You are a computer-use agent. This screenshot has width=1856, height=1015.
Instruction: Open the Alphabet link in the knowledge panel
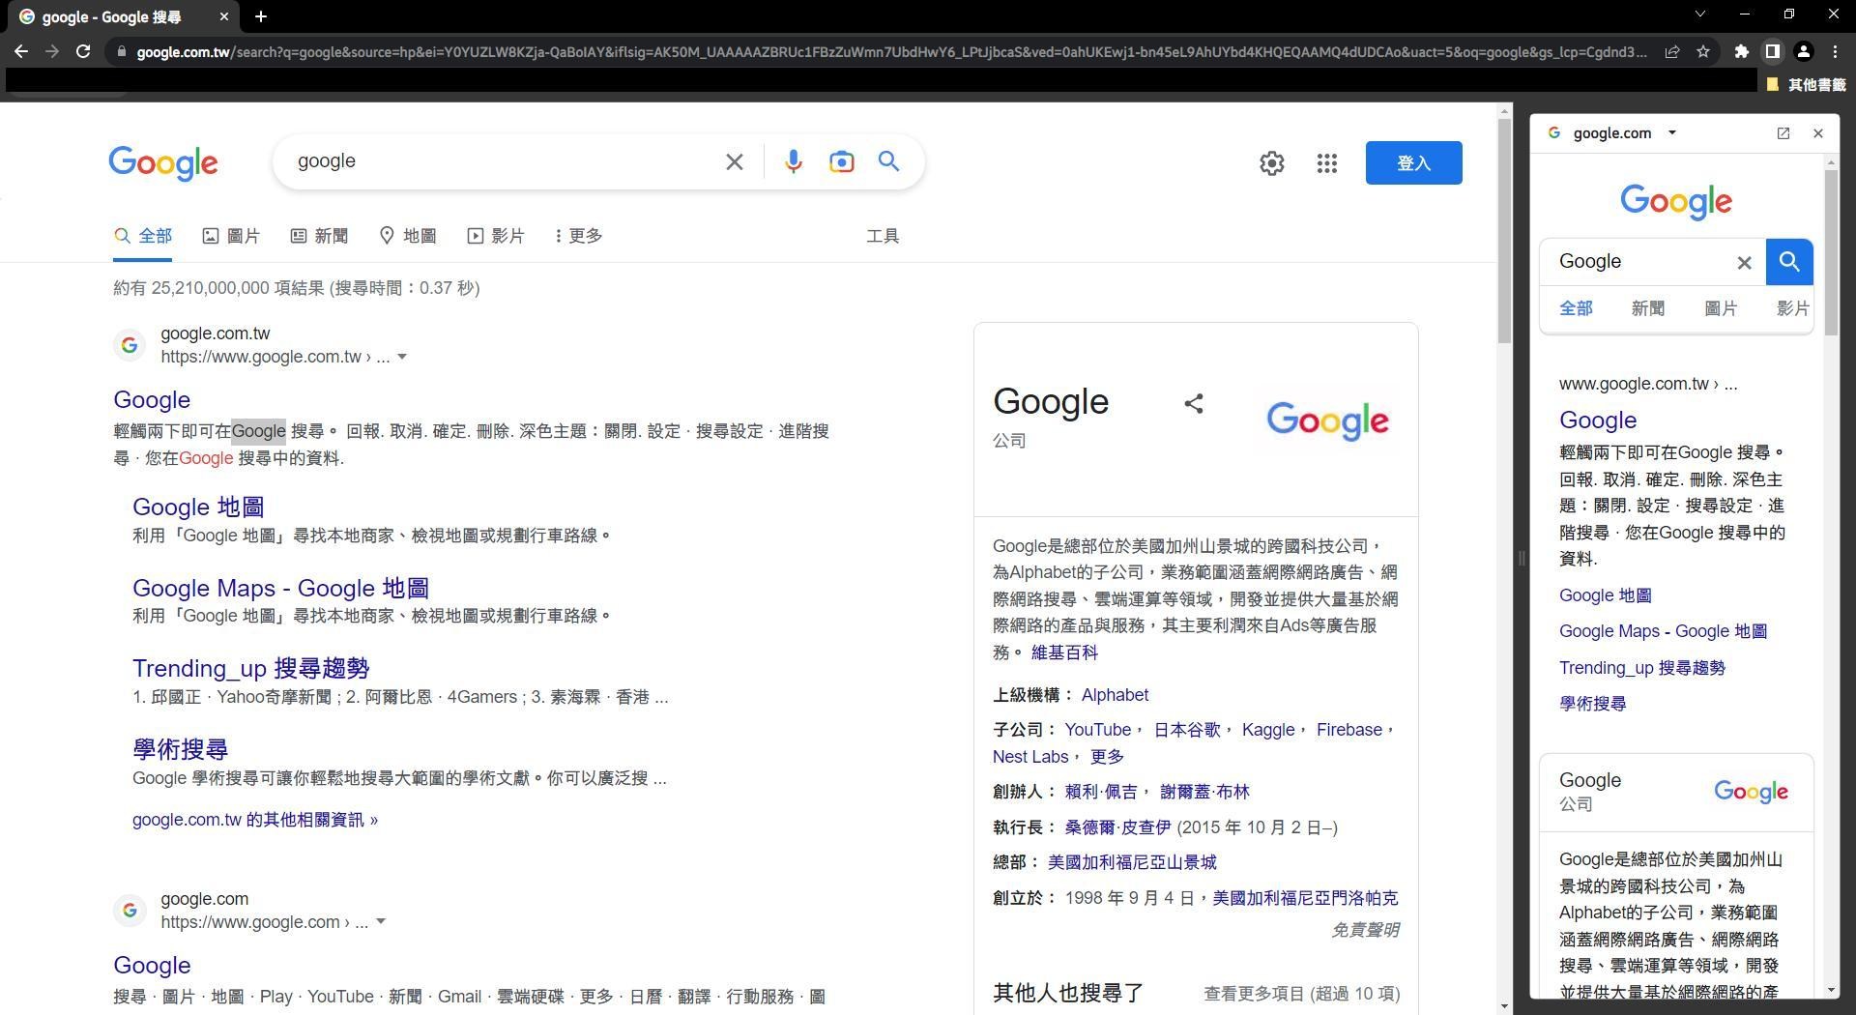[1114, 694]
